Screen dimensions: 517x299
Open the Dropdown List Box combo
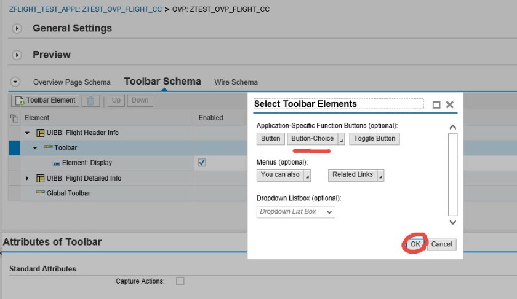point(296,212)
